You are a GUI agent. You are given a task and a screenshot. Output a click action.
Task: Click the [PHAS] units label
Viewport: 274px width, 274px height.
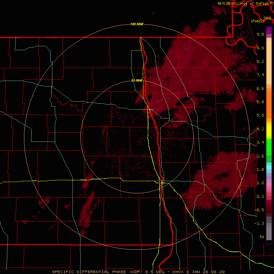tap(257, 21)
